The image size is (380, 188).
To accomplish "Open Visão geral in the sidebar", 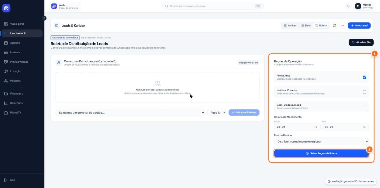I will point(22,24).
